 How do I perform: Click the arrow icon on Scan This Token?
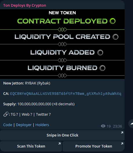pyautogui.click(x=59, y=144)
